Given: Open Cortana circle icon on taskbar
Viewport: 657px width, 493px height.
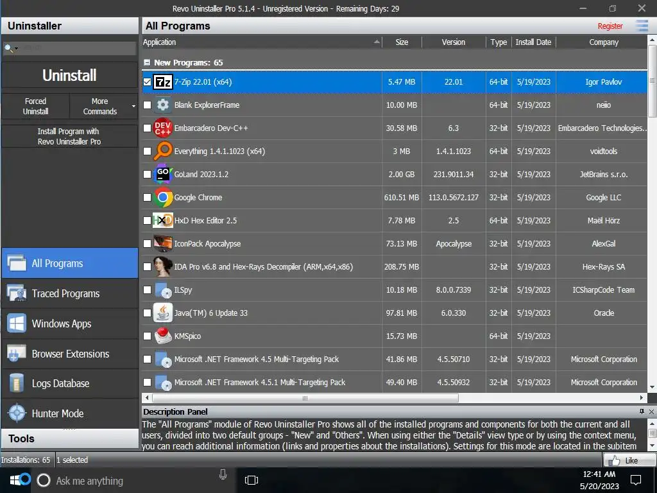Looking at the screenshot, I should [44, 480].
